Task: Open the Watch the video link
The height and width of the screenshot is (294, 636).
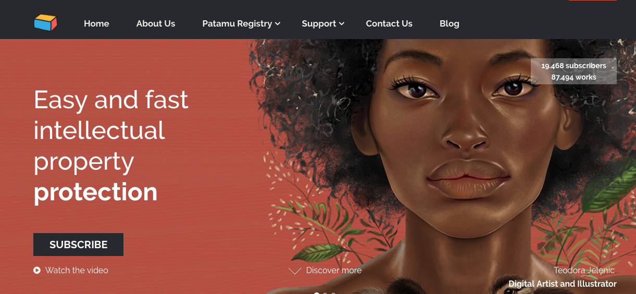Action: 77,270
